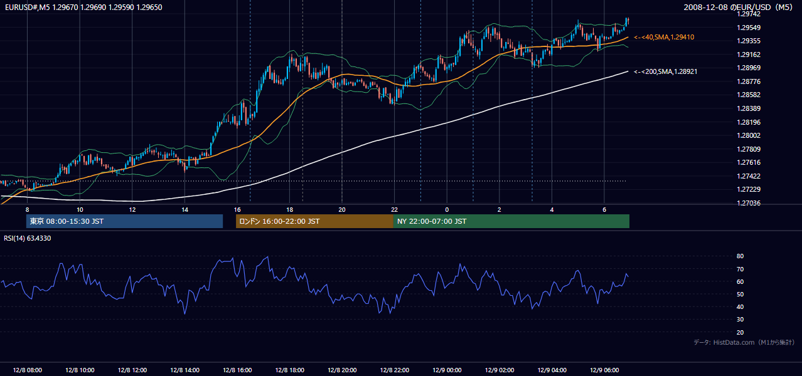Click RSI axis level 70
Image resolution: width=802 pixels, height=376 pixels.
[x=740, y=269]
